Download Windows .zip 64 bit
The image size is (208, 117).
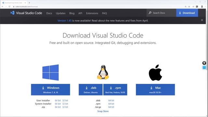pyautogui.click(x=58, y=107)
